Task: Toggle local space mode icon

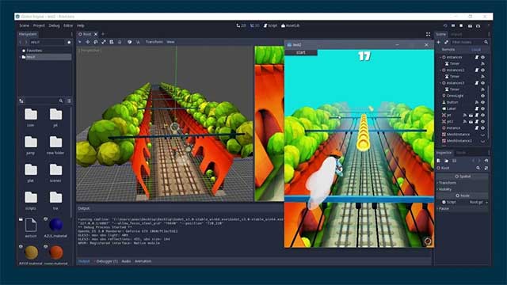Action: click(x=129, y=42)
